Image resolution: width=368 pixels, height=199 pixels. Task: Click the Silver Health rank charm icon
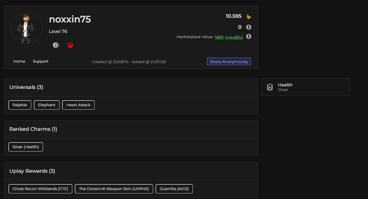pos(270,87)
